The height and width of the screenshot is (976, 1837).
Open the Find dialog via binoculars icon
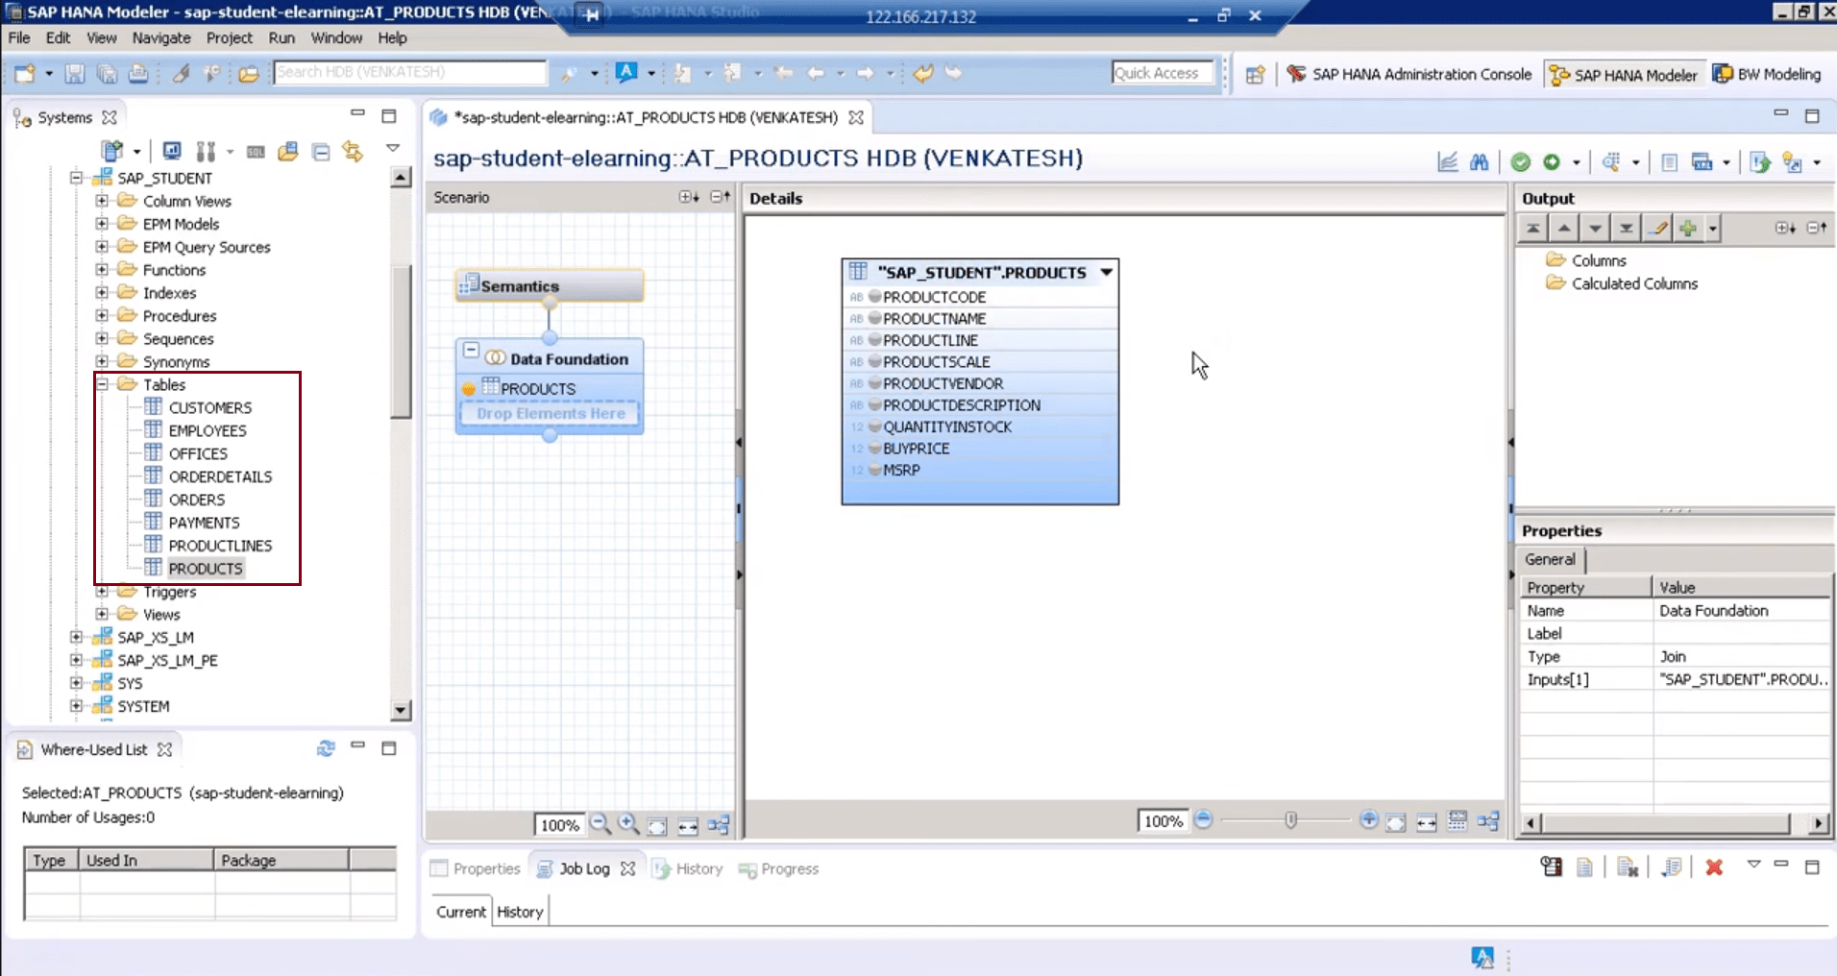(x=1480, y=161)
